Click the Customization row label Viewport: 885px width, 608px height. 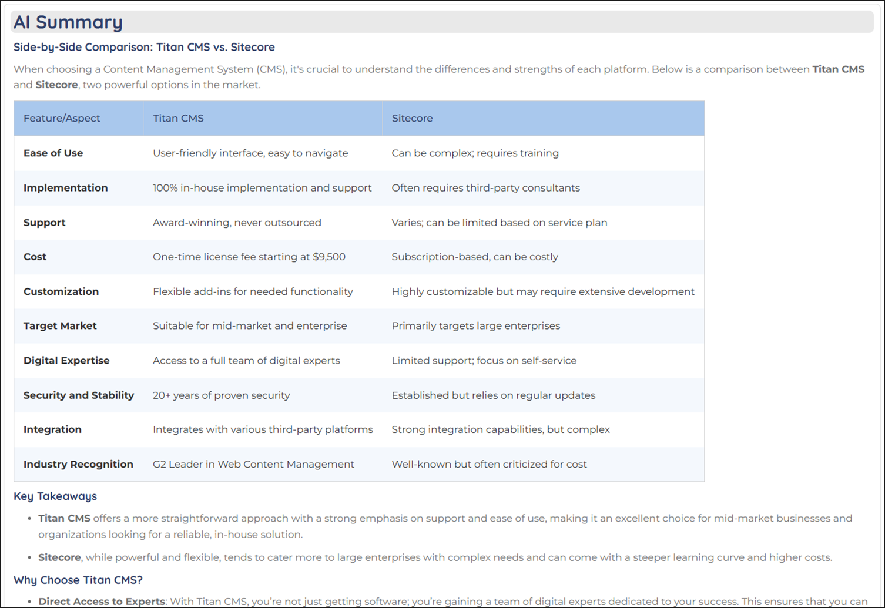[x=61, y=291]
